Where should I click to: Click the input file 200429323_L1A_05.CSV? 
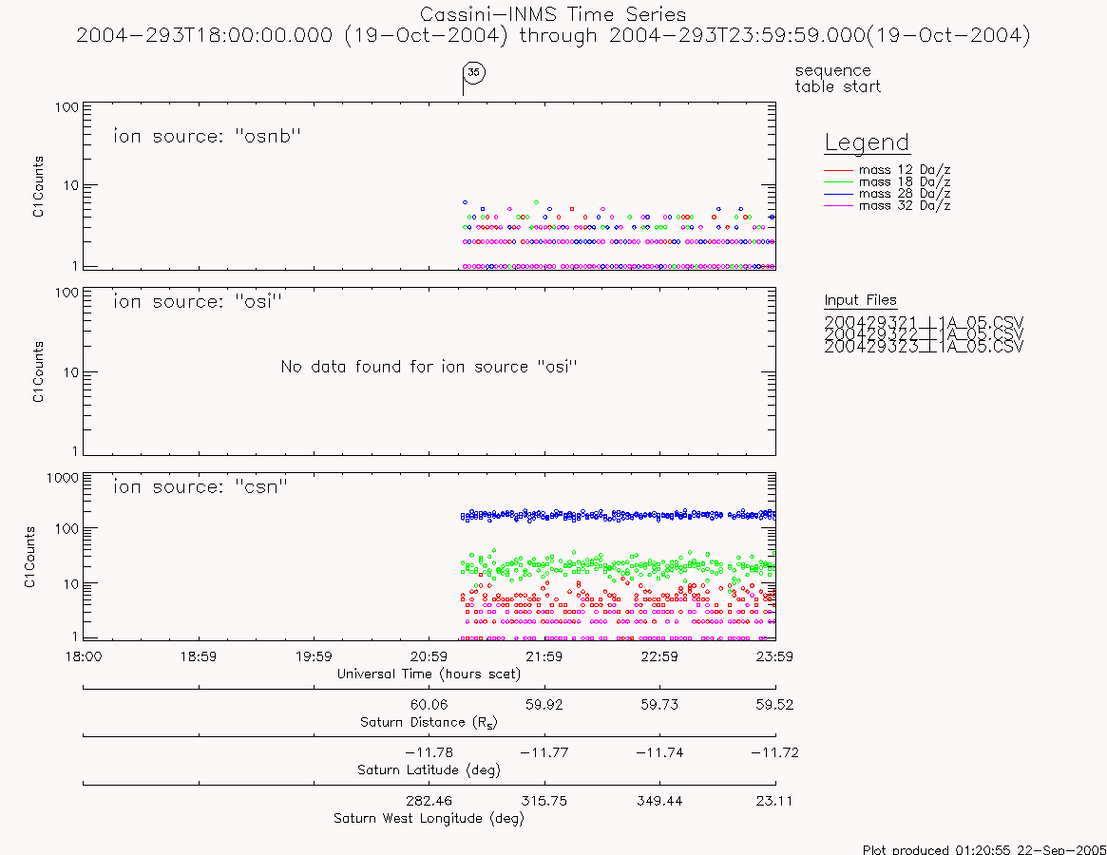(924, 347)
